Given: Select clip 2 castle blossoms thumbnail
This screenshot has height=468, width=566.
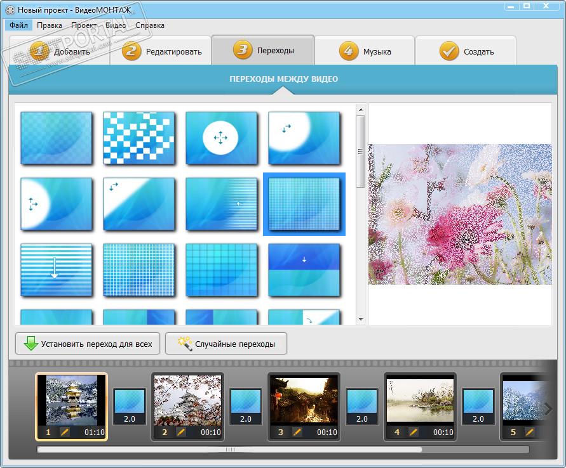Looking at the screenshot, I should tap(187, 400).
